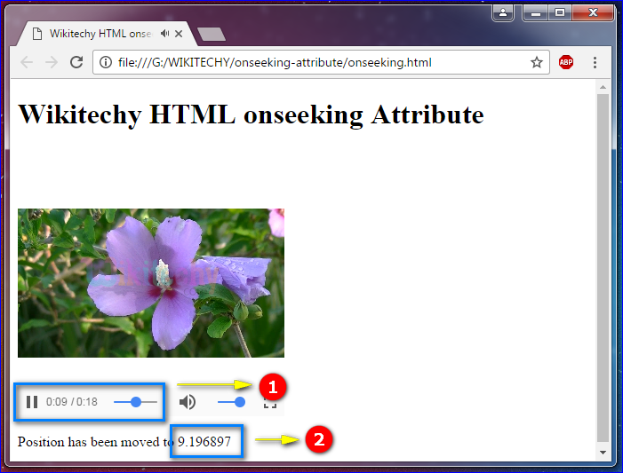The image size is (623, 473).
Task: Bookmark this page with the star
Action: [537, 62]
